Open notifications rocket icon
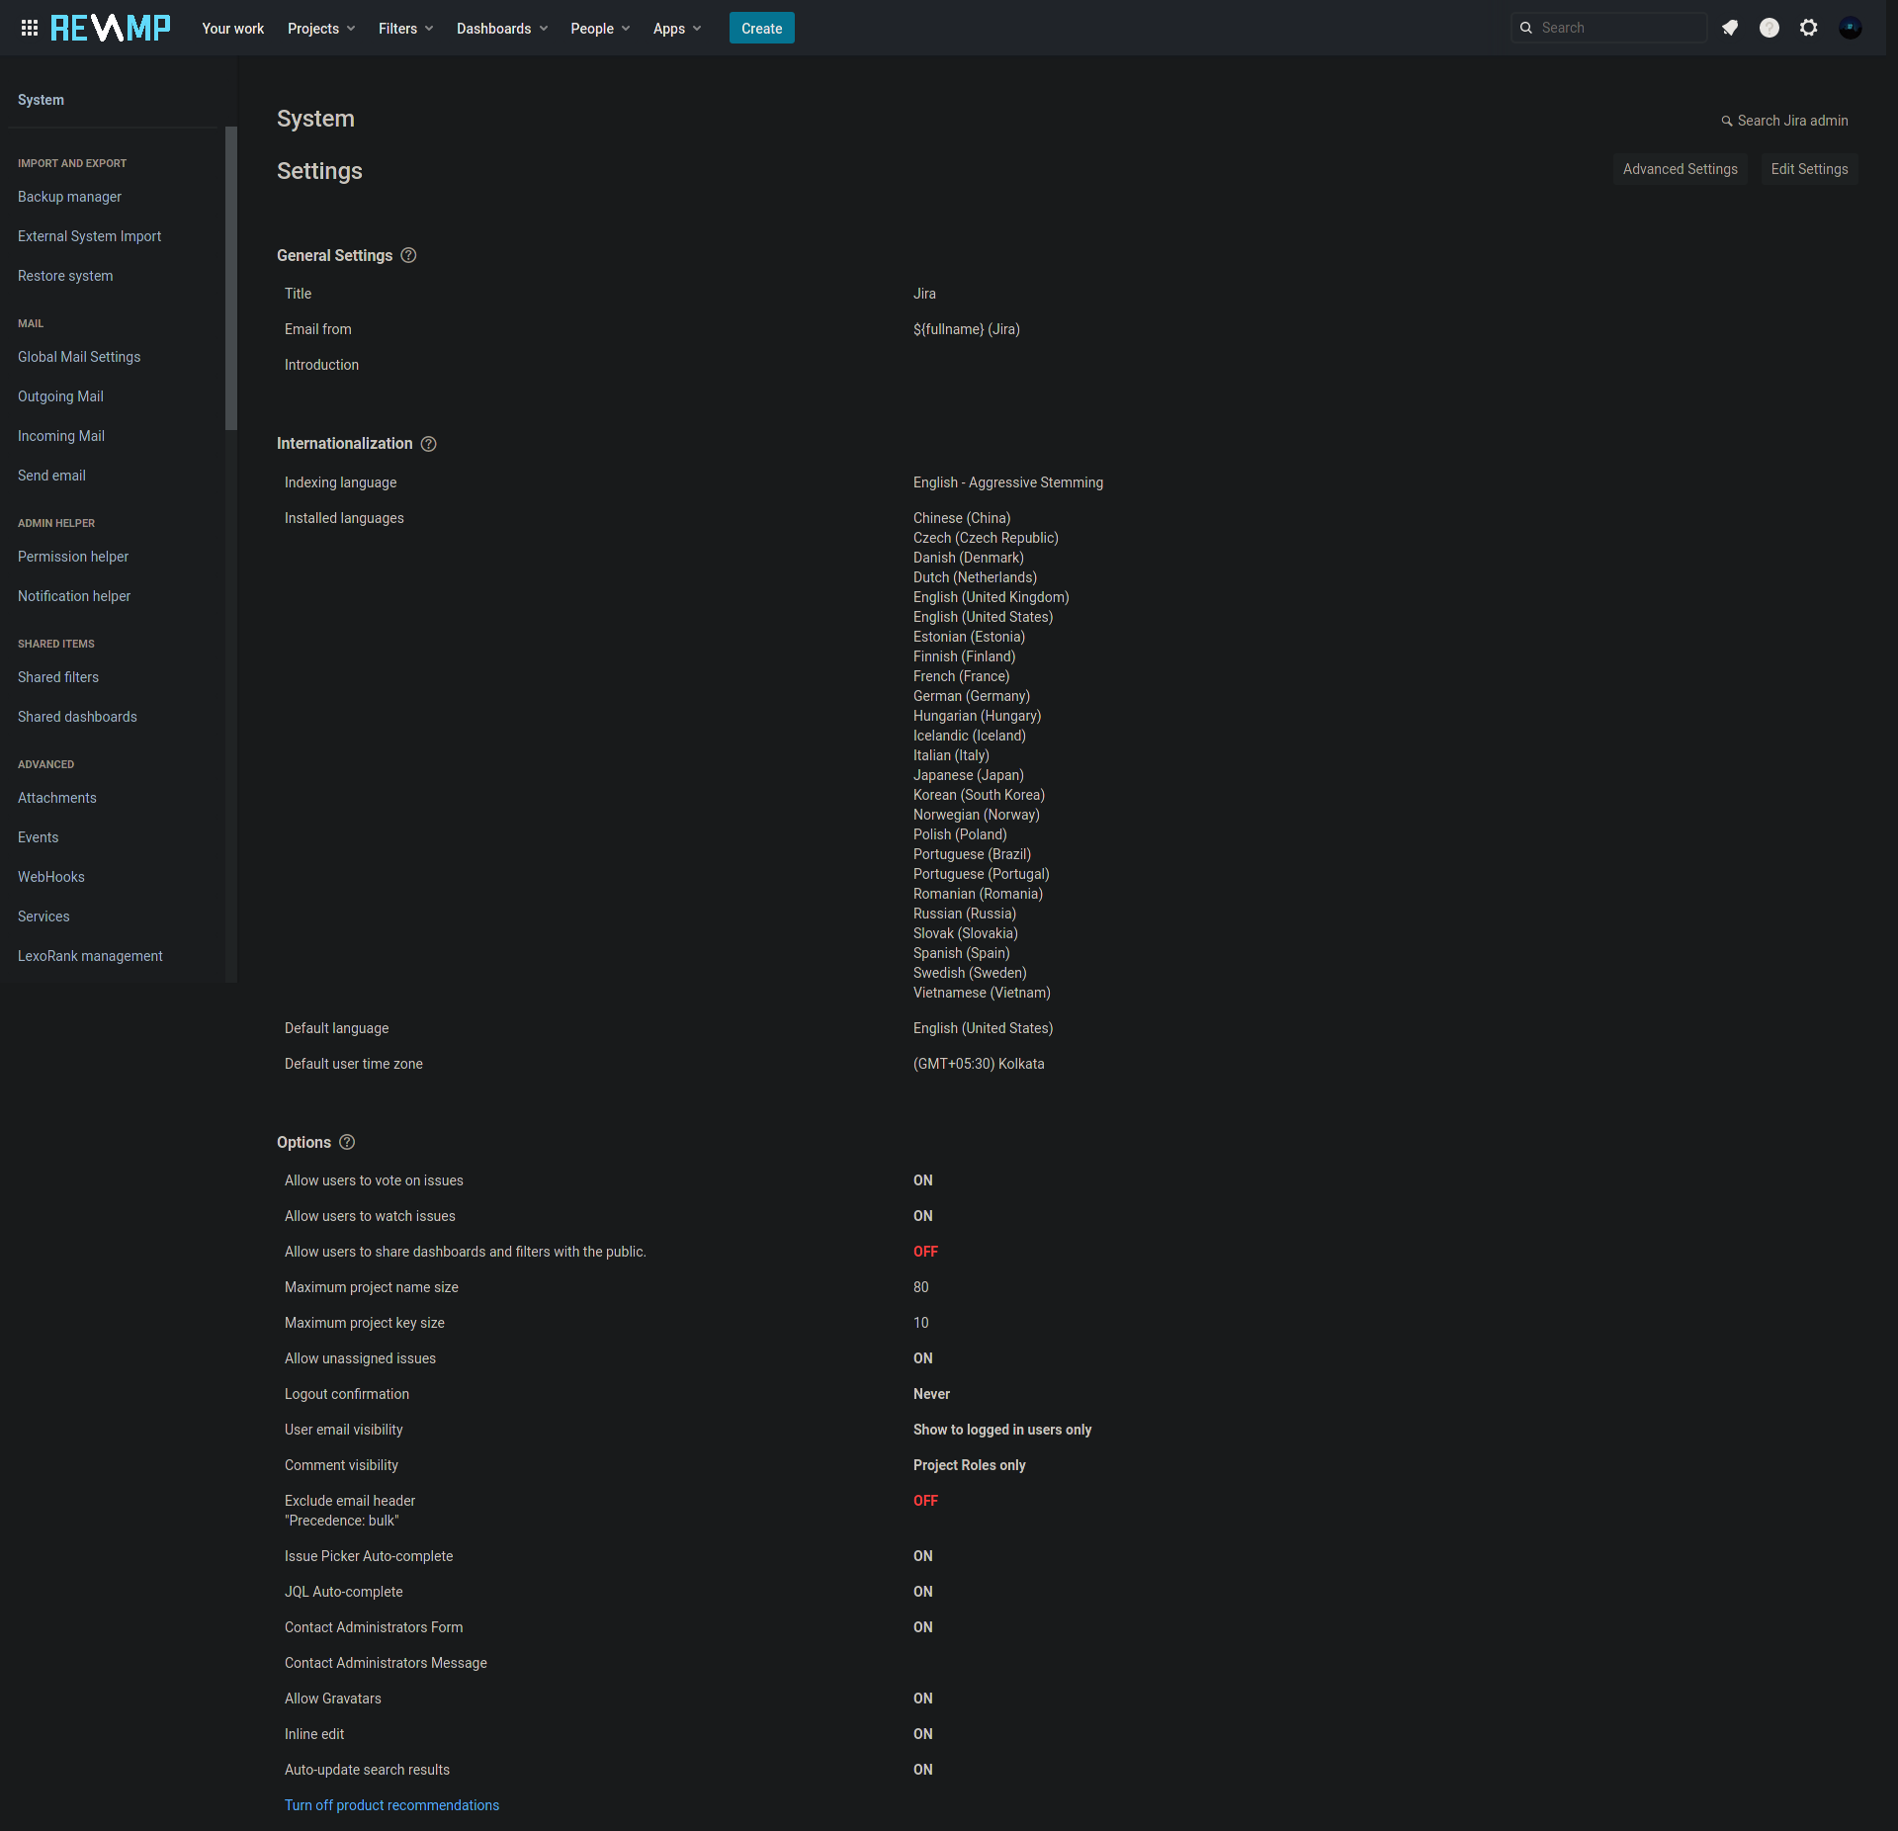This screenshot has height=1831, width=1898. click(x=1730, y=28)
